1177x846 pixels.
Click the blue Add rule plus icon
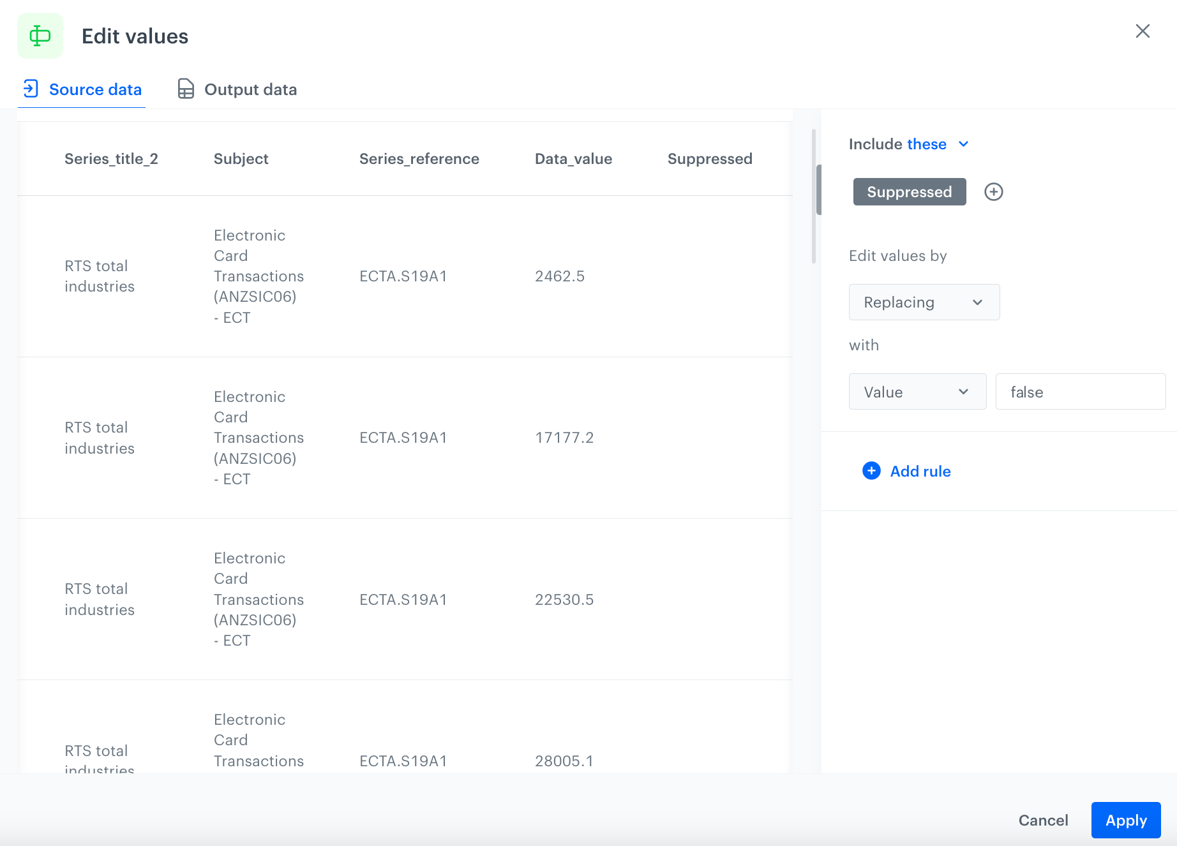[871, 471]
